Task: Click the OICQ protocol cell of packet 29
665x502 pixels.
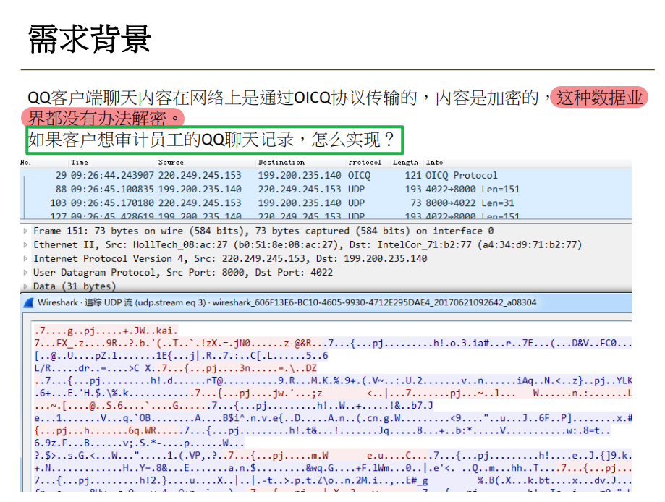Action: tap(359, 176)
